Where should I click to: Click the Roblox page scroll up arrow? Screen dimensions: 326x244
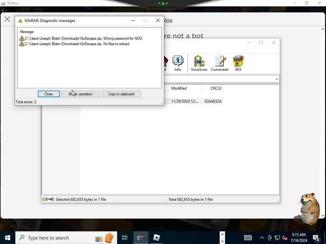323,29
